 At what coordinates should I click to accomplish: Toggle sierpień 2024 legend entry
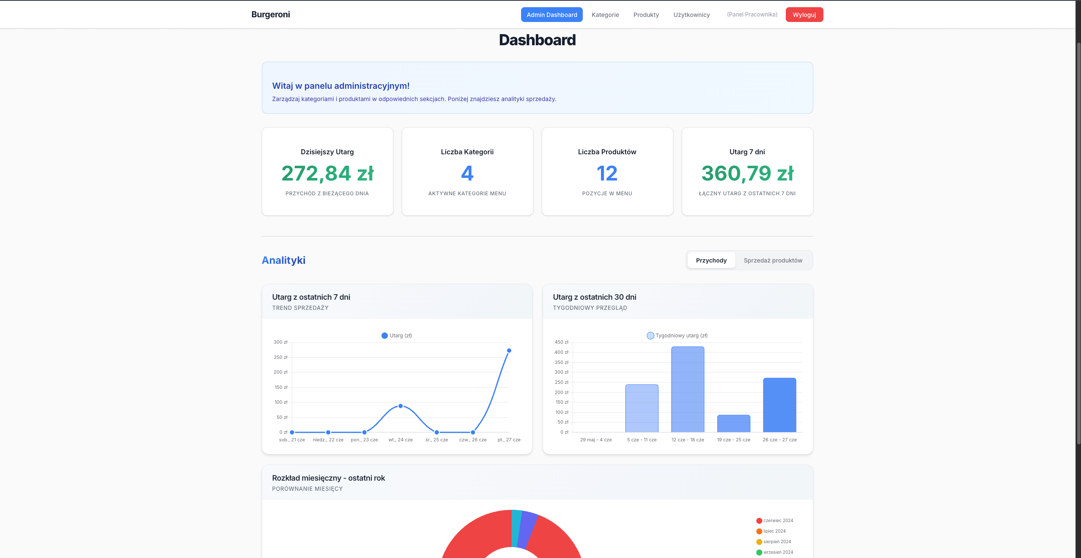[x=774, y=542]
